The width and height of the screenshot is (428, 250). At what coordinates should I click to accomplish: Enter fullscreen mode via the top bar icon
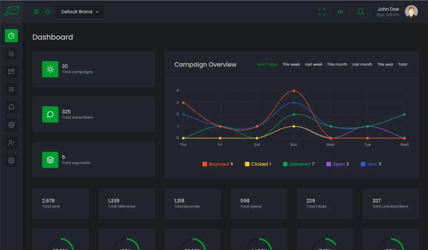pos(322,12)
